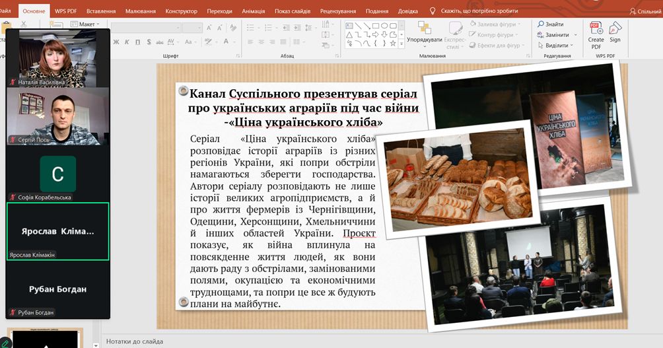Click the clear formatting icon in font group

[232, 27]
